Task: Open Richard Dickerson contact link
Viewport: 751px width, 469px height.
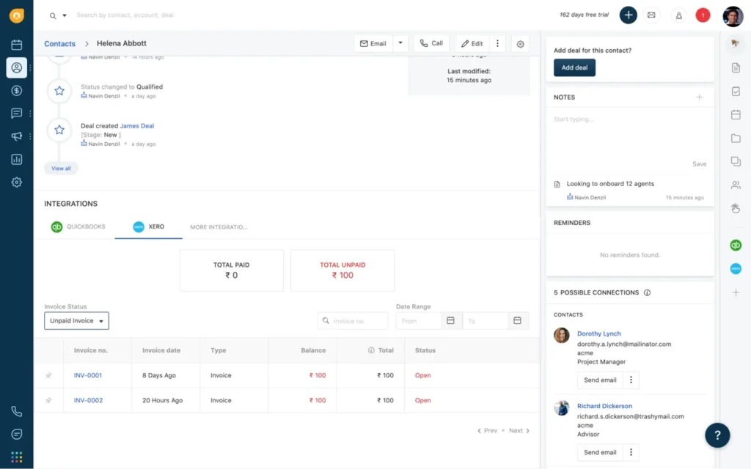Action: [604, 406]
